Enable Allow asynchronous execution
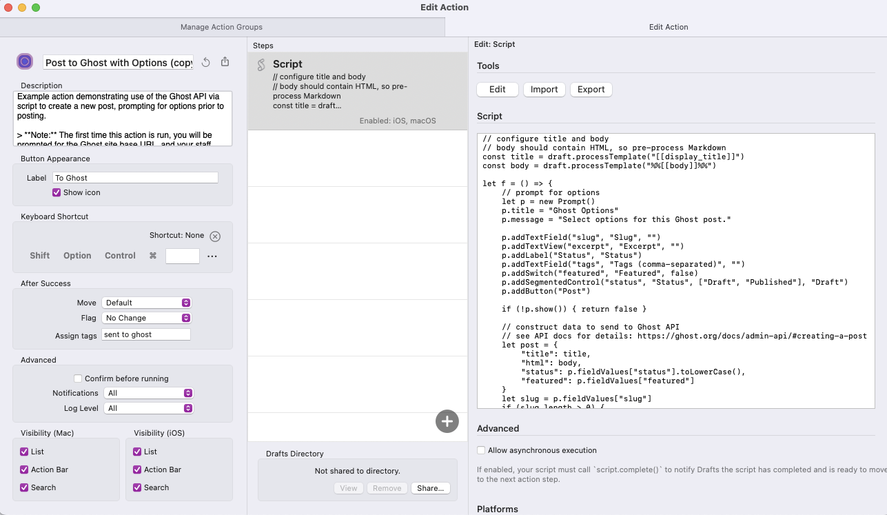 point(481,450)
